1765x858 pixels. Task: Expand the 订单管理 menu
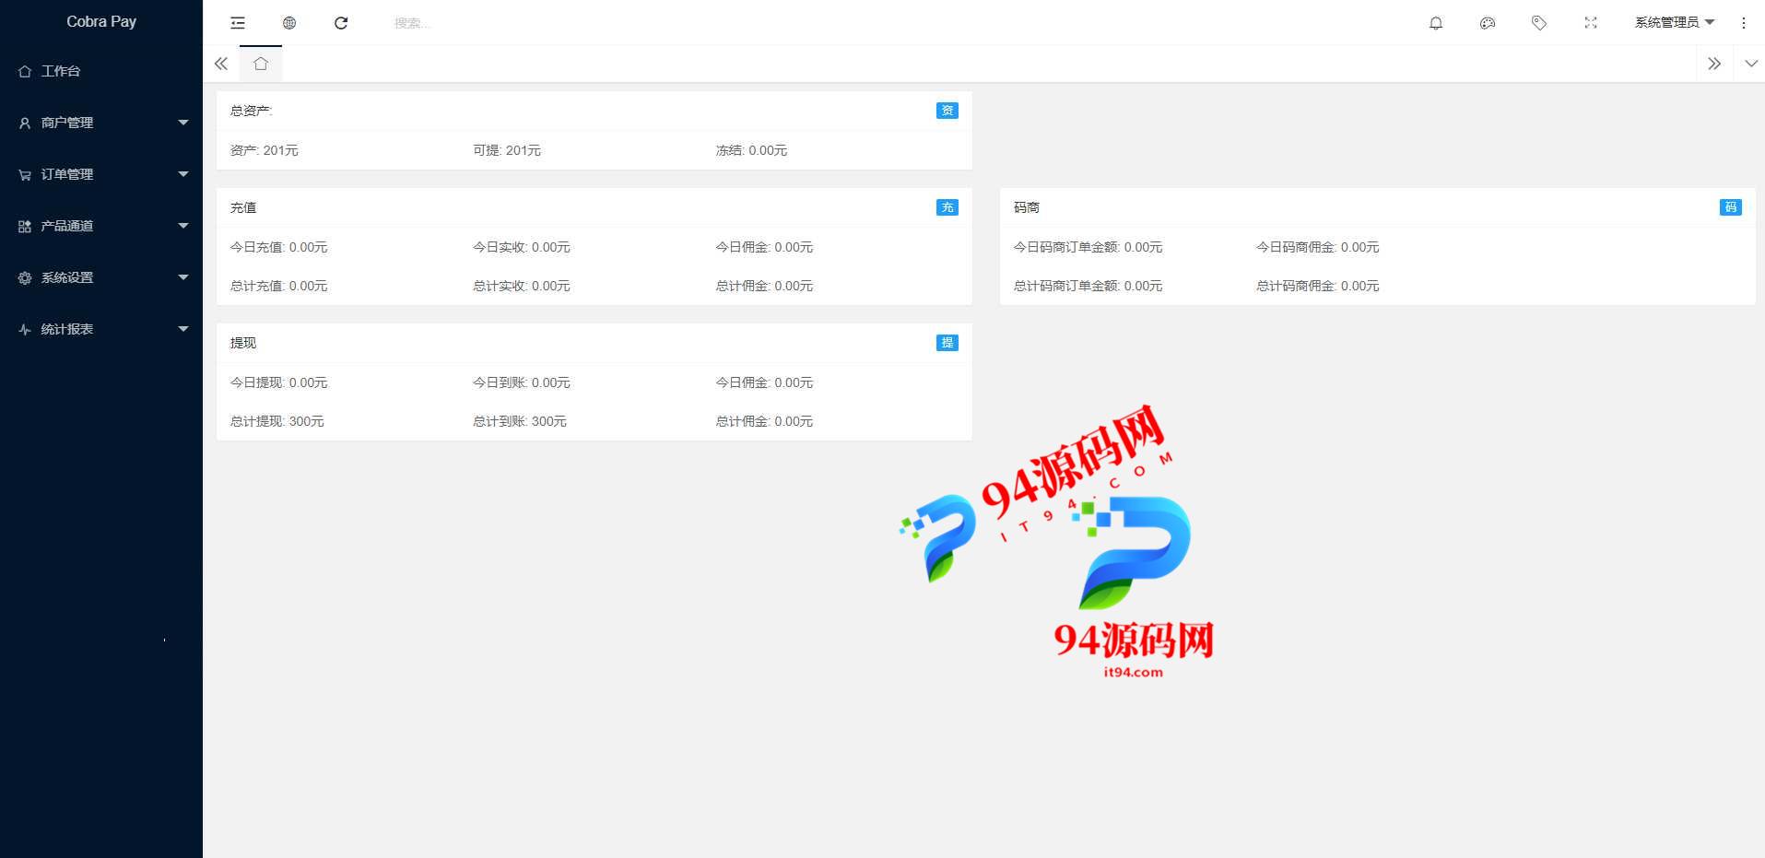(101, 174)
